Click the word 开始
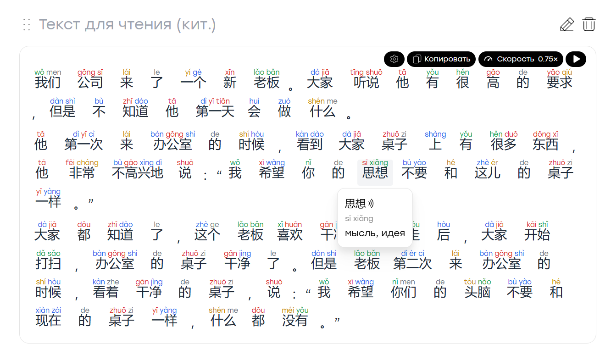 click(537, 235)
